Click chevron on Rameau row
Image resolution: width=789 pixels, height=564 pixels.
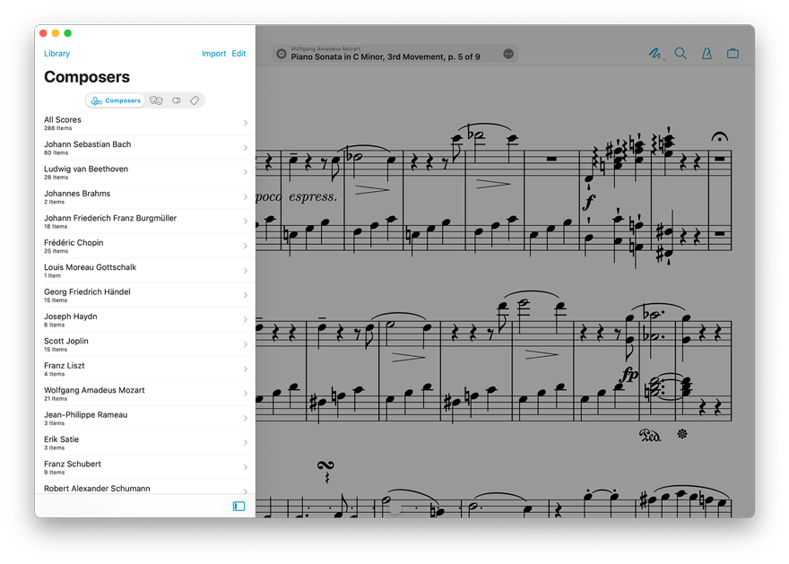point(246,418)
